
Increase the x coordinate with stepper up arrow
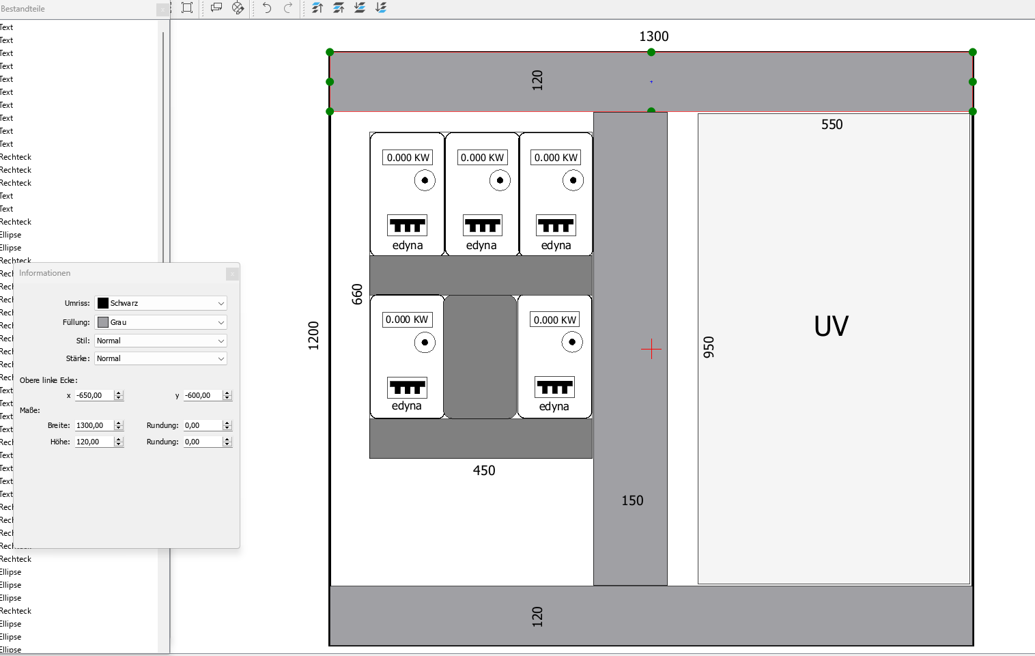119,393
